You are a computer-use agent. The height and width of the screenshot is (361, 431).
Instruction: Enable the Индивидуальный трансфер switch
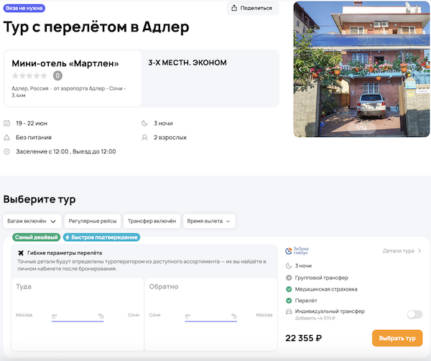(x=414, y=314)
